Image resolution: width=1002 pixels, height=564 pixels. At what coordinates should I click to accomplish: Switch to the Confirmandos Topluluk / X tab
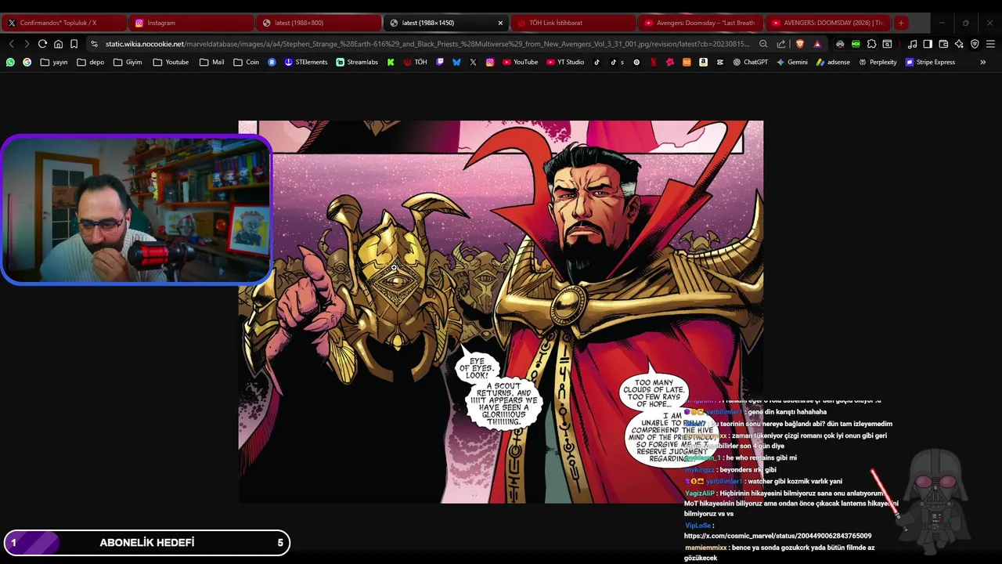click(63, 23)
